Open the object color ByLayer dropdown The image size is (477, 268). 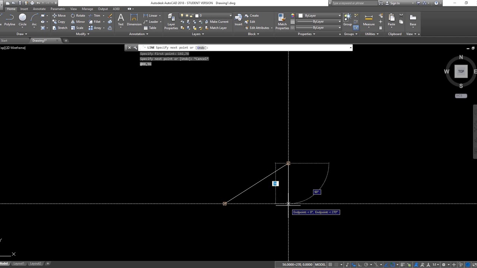coord(319,16)
